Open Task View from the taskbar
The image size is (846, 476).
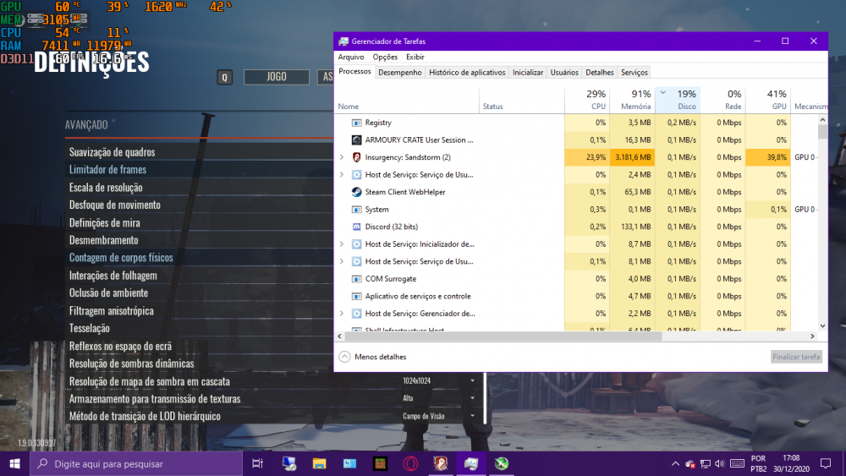258,463
